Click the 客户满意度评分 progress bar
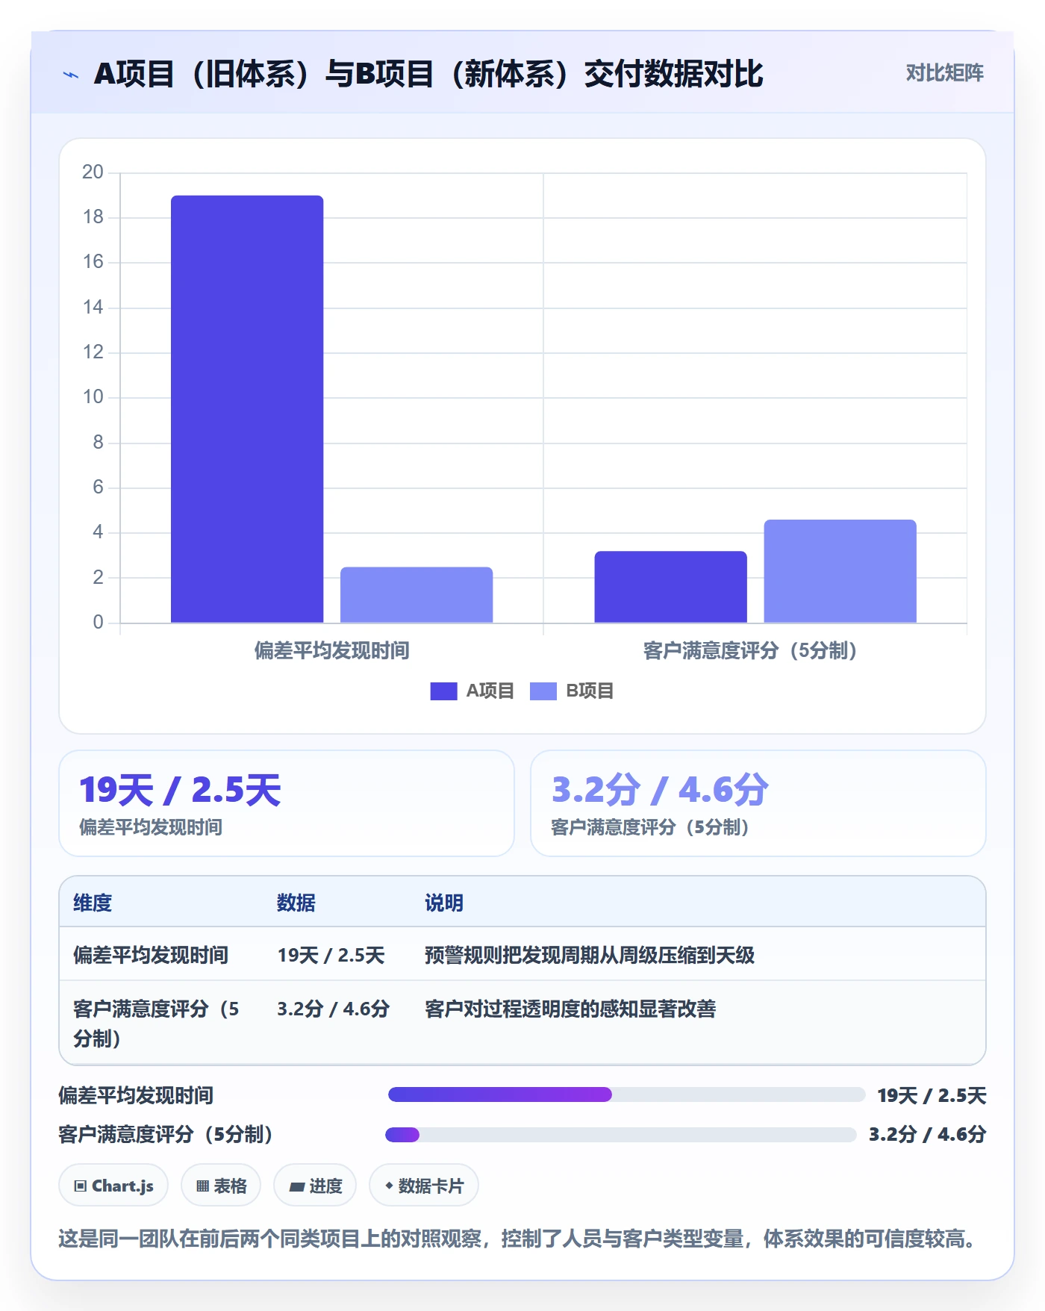Image resolution: width=1045 pixels, height=1311 pixels. click(620, 1135)
